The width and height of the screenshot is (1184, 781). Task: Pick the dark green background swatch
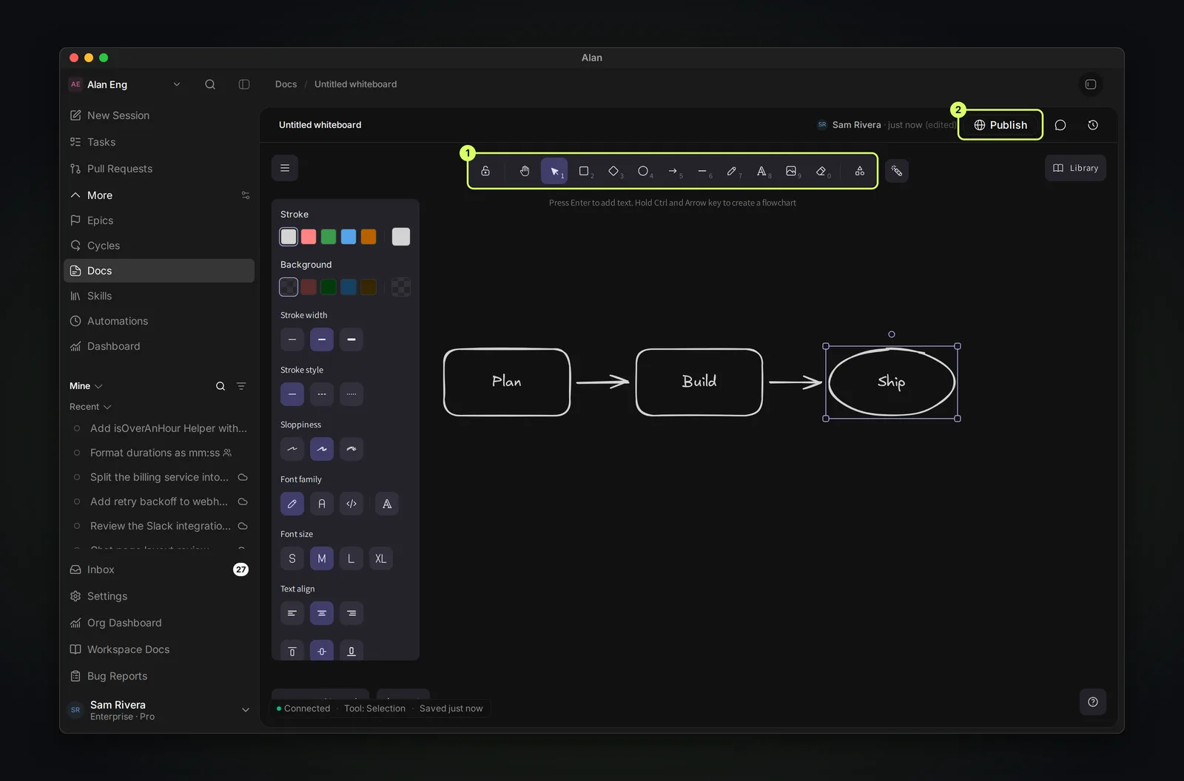(x=329, y=287)
